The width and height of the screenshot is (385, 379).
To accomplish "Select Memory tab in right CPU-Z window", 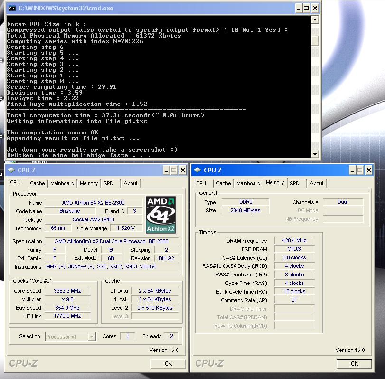I will click(x=275, y=182).
